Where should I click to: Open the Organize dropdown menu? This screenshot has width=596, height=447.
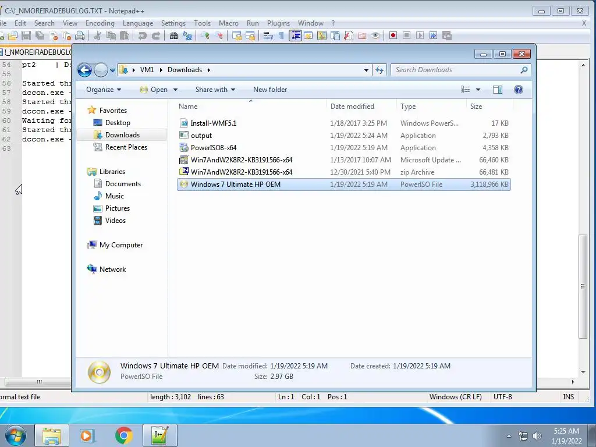coord(104,90)
